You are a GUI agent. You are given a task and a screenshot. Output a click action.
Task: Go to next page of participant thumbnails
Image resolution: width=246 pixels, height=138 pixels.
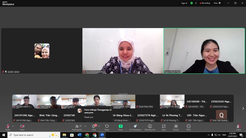tap(243, 108)
